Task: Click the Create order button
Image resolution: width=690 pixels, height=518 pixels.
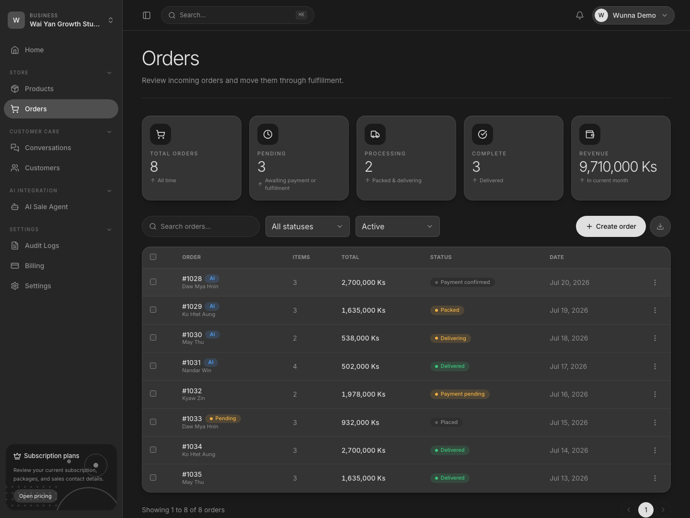Action: [611, 226]
